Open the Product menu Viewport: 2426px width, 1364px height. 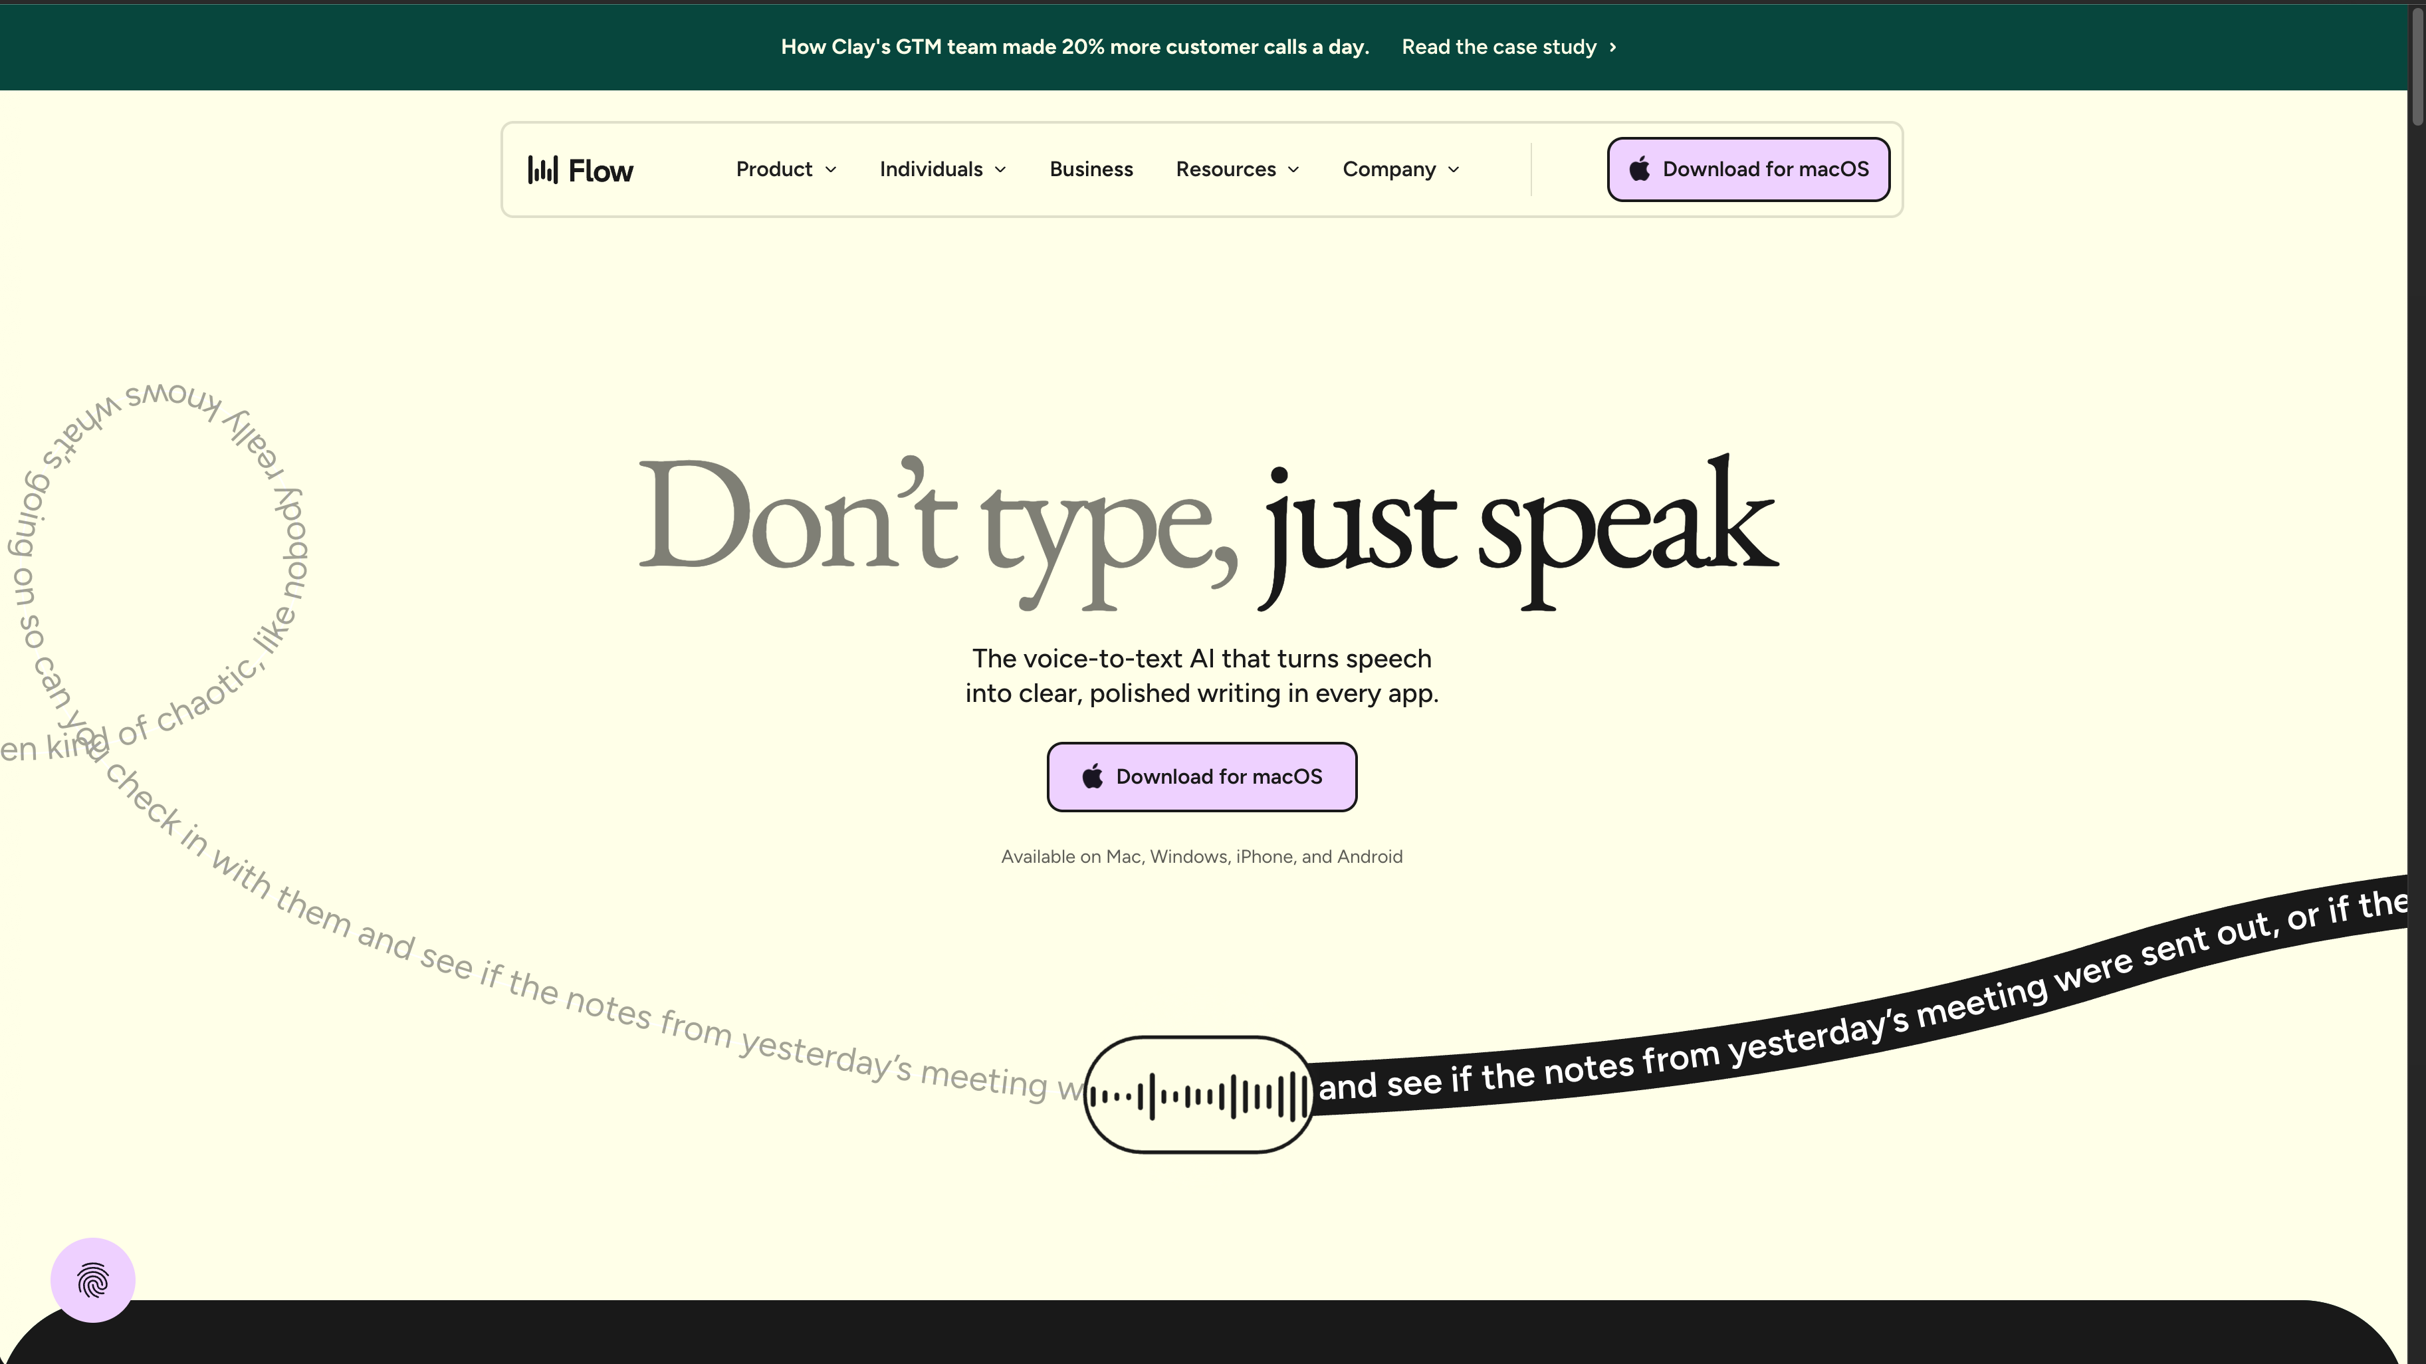pos(786,170)
